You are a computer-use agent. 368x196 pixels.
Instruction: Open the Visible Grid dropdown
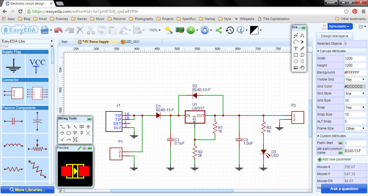pos(355,79)
